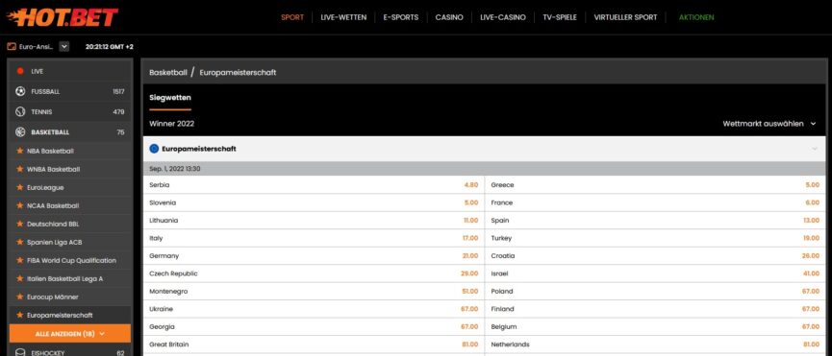This screenshot has width=832, height=356.
Task: Click the Eishockey puck icon
Action: (20, 352)
